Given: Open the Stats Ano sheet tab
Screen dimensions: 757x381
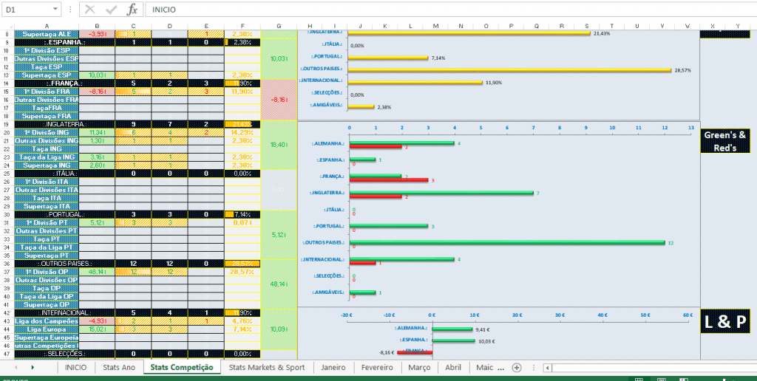Looking at the screenshot, I should click(119, 368).
